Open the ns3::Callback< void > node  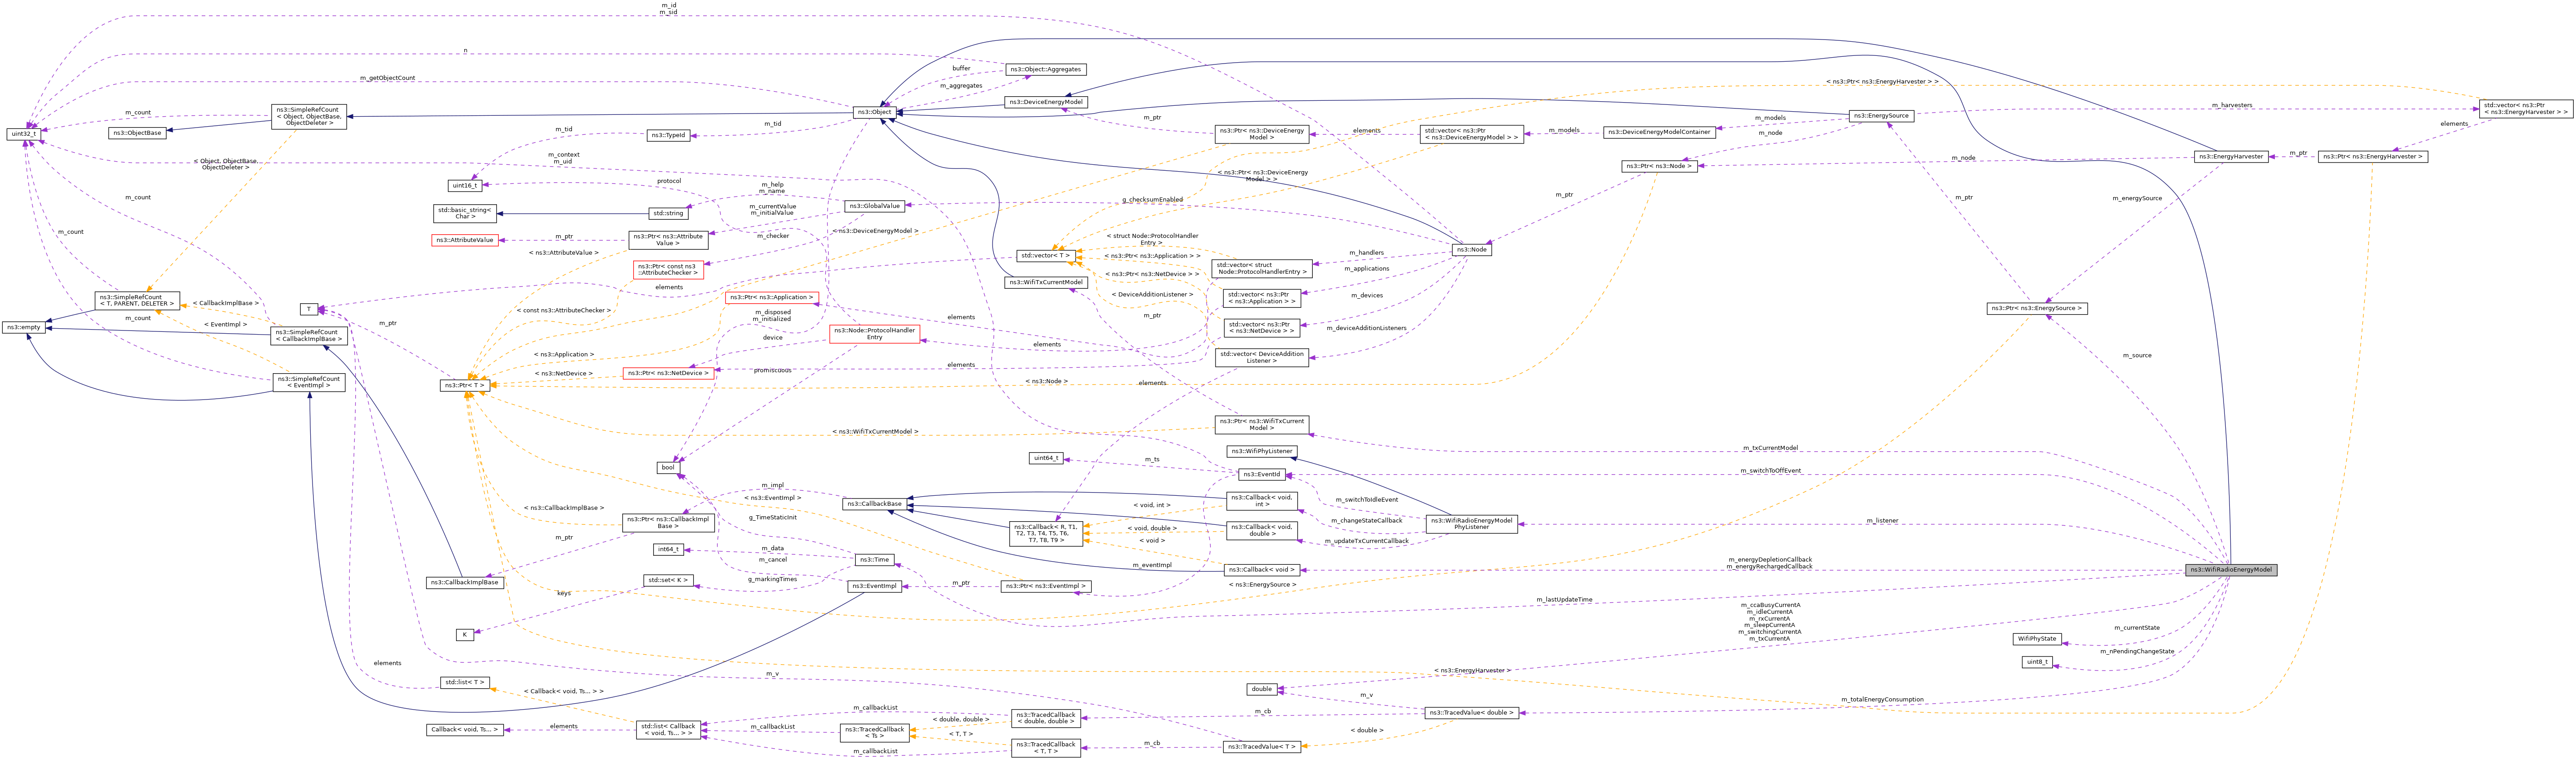(x=1262, y=570)
